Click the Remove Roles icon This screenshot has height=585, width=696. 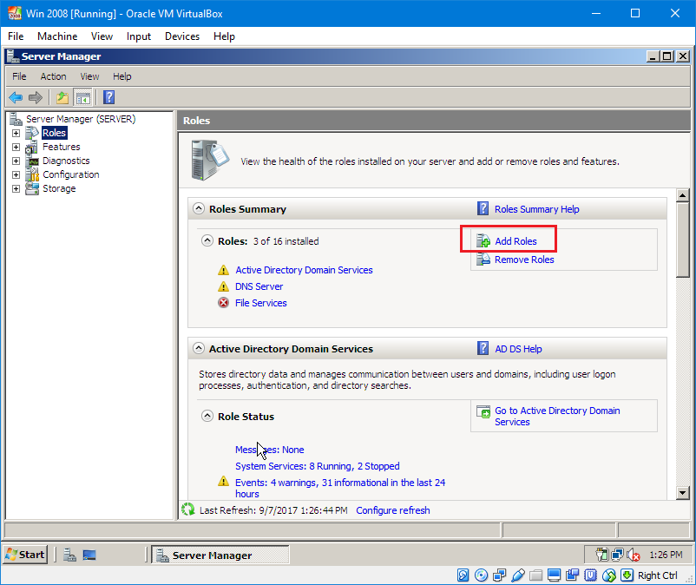tap(483, 260)
